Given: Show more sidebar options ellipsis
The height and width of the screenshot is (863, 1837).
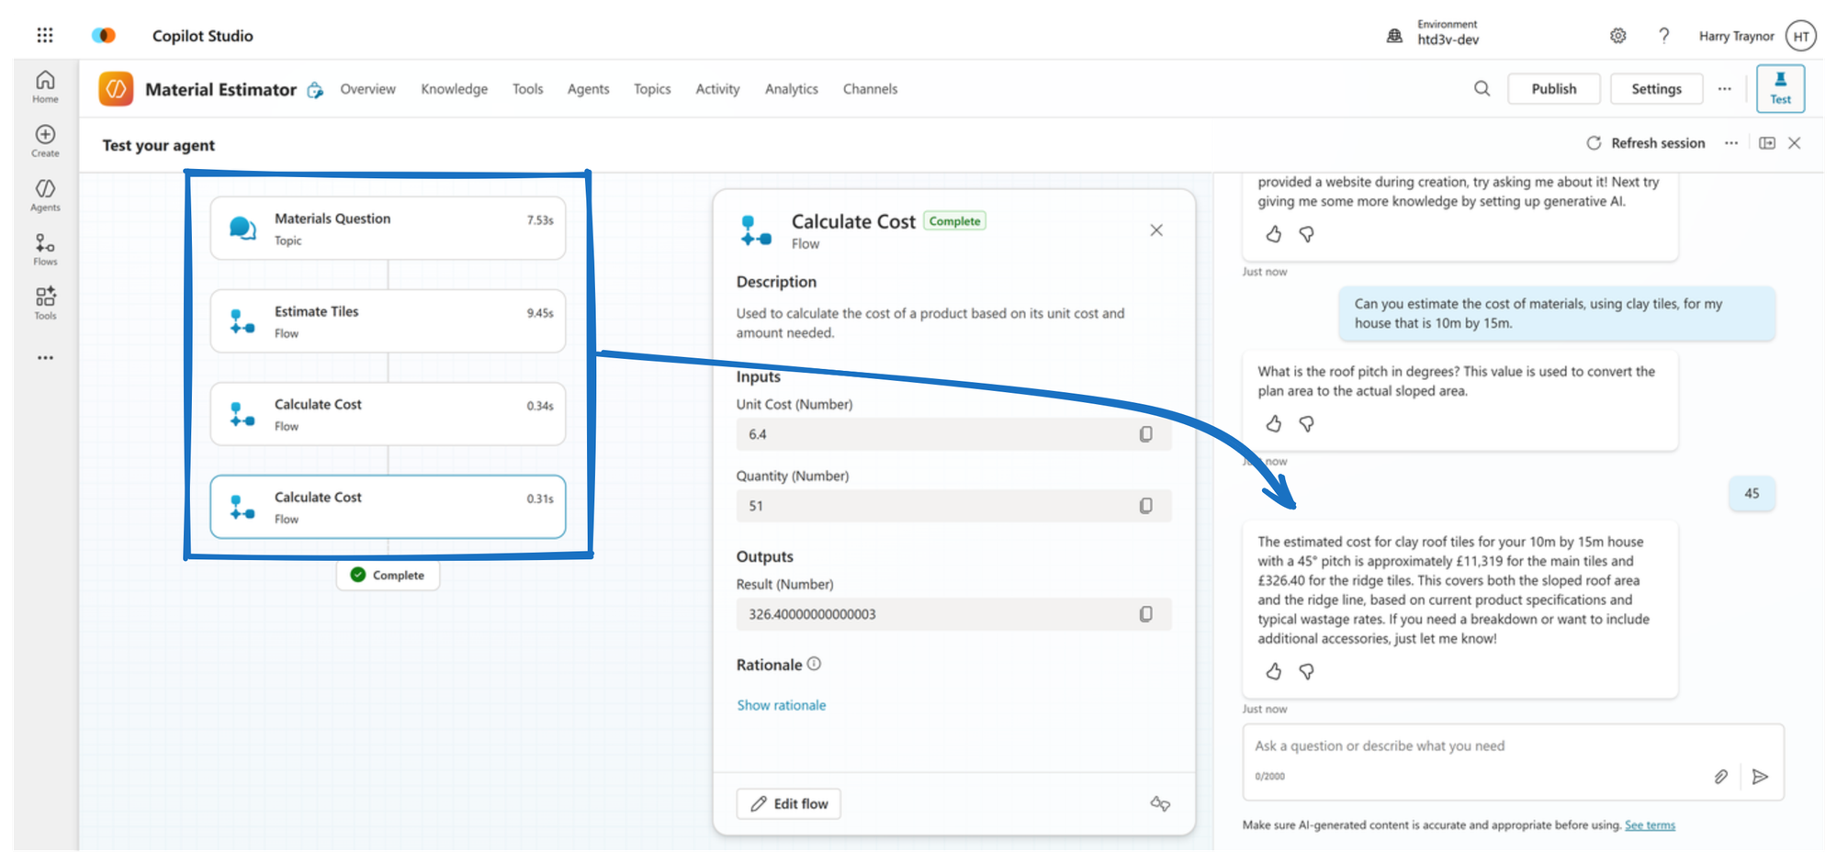Looking at the screenshot, I should (x=45, y=357).
